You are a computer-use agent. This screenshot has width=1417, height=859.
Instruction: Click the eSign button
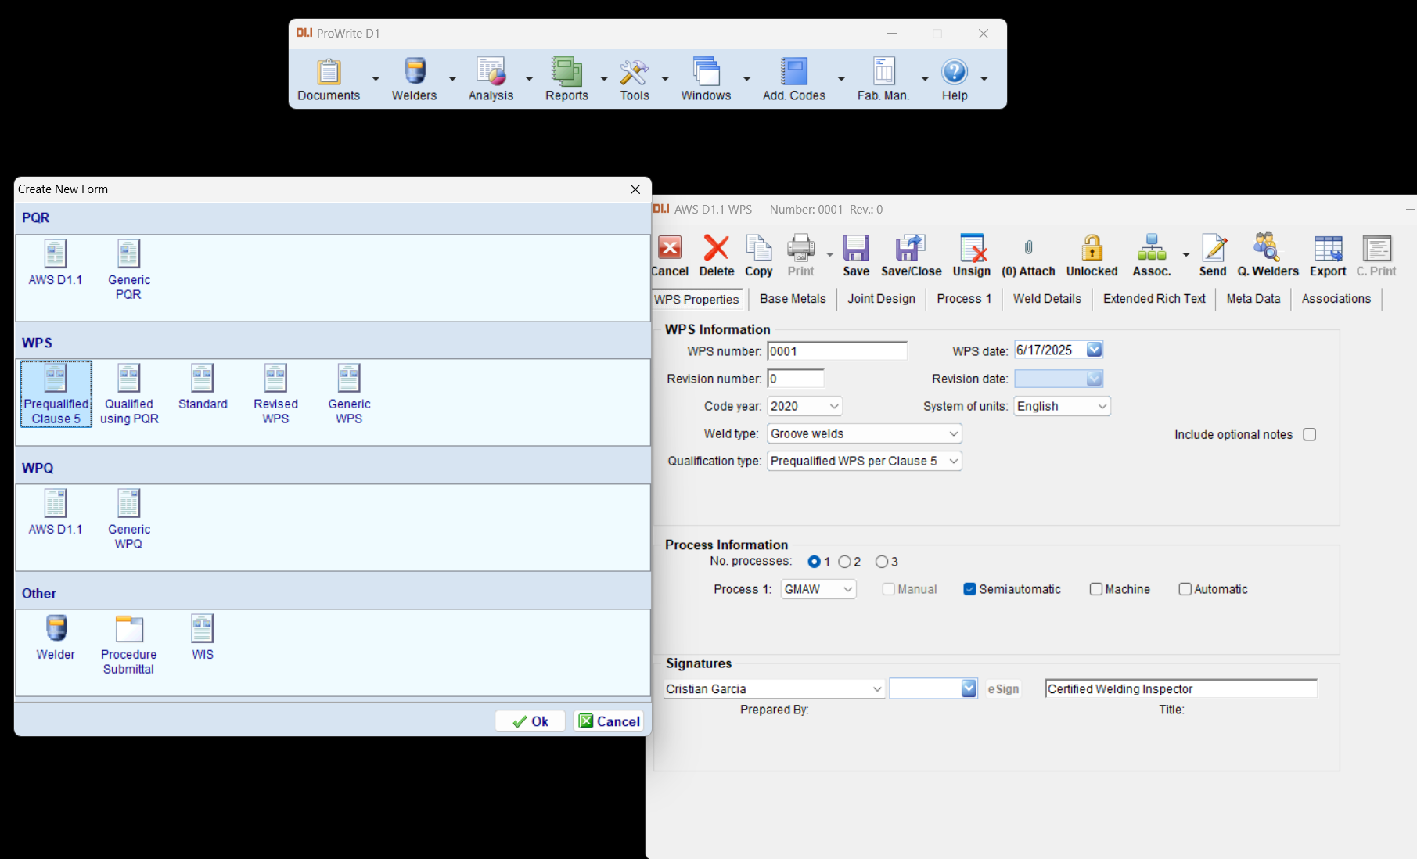coord(1003,689)
